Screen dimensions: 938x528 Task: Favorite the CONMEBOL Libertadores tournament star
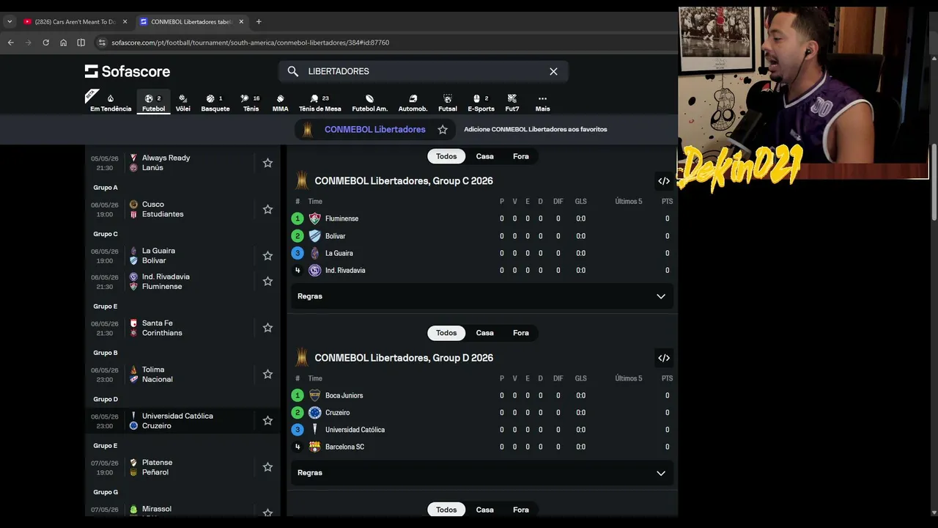(x=443, y=130)
